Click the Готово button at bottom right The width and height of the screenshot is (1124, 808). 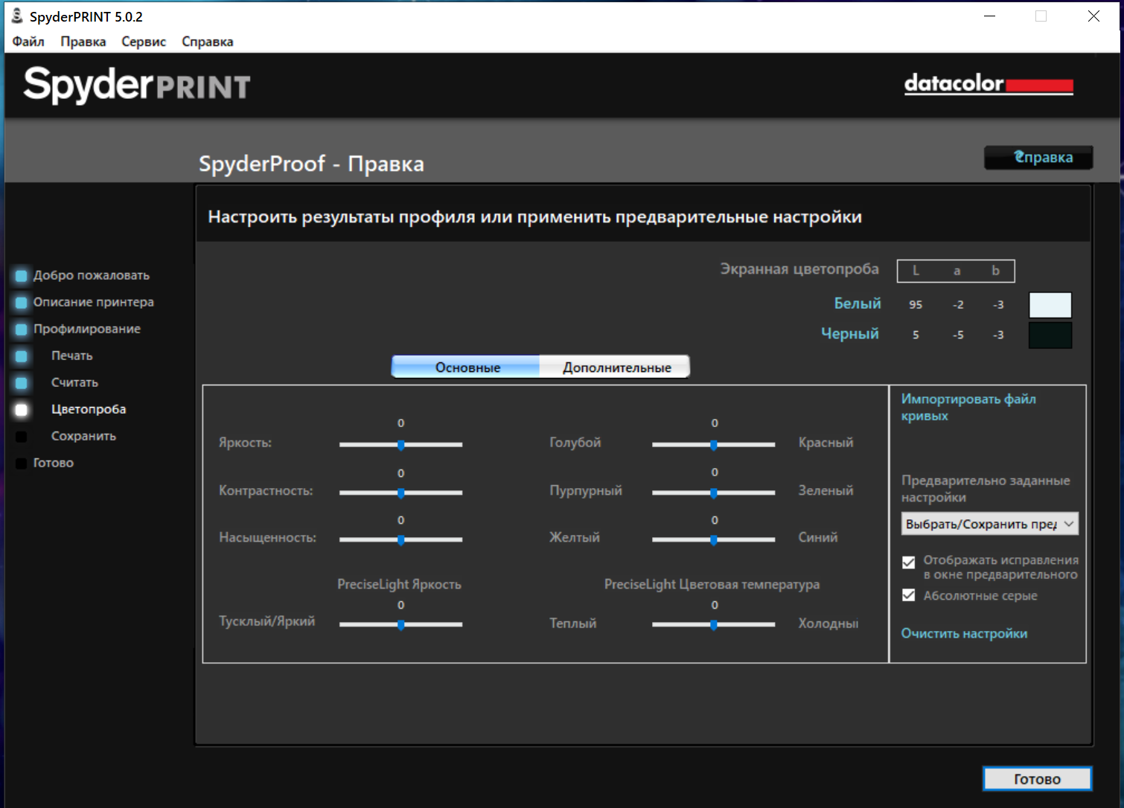1037,779
